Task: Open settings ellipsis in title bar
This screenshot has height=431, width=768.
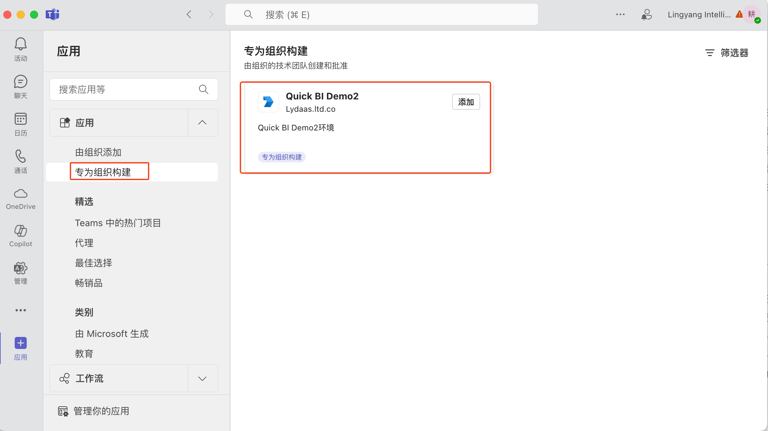Action: [x=620, y=15]
